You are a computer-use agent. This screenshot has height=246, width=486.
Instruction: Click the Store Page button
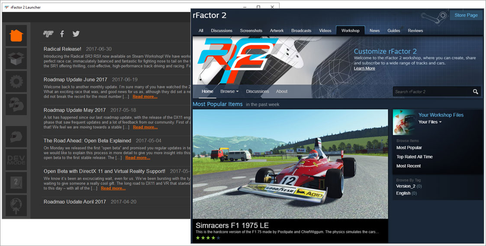coord(466,15)
